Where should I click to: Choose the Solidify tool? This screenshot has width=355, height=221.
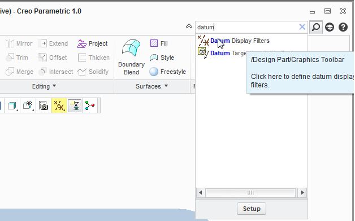93,72
